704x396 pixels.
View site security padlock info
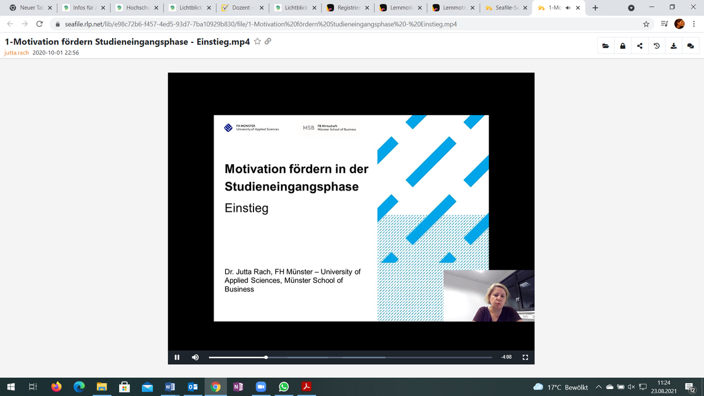[x=57, y=25]
